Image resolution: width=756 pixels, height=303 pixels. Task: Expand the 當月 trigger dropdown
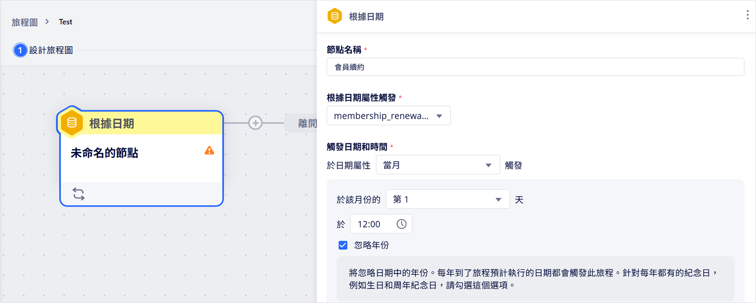437,165
